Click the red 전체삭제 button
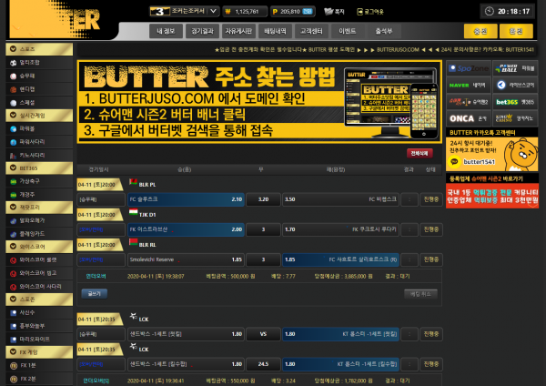This screenshot has height=386, width=546. pyautogui.click(x=418, y=153)
